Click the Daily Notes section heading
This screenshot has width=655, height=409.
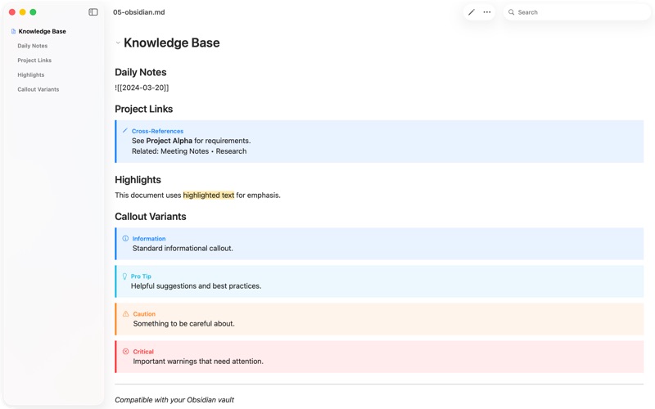140,72
